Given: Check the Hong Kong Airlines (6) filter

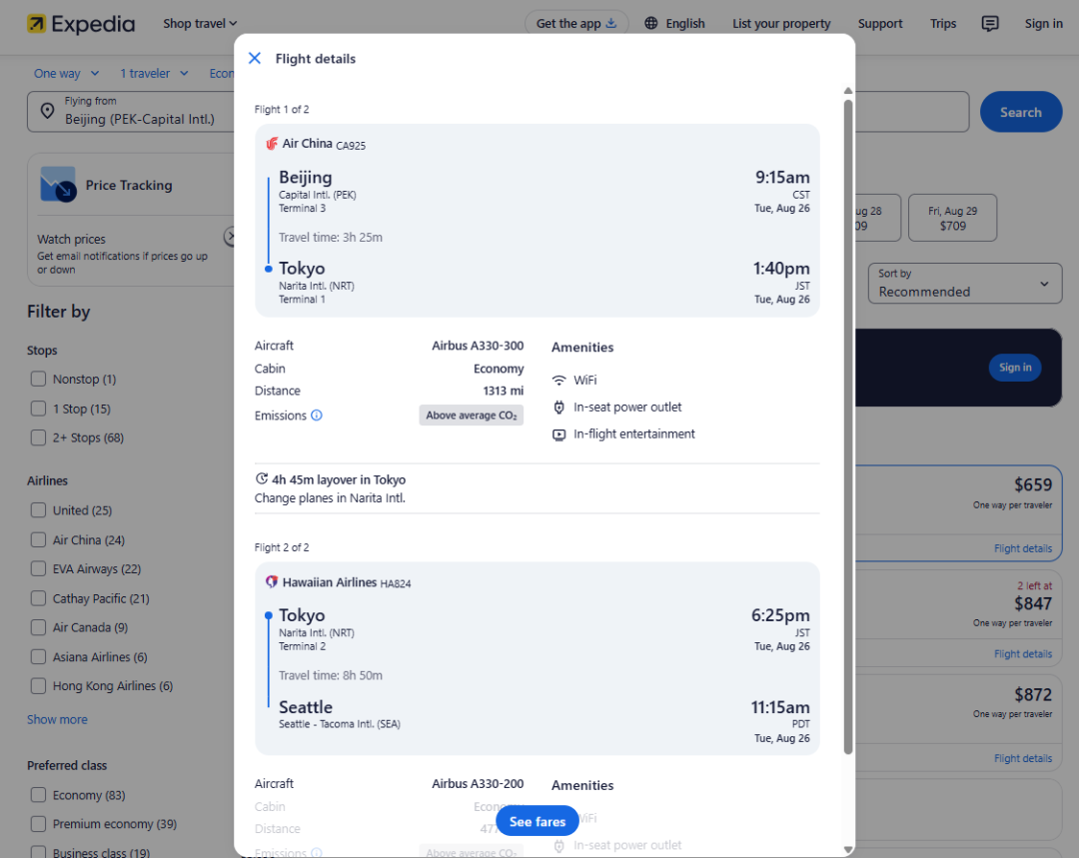Looking at the screenshot, I should [39, 686].
